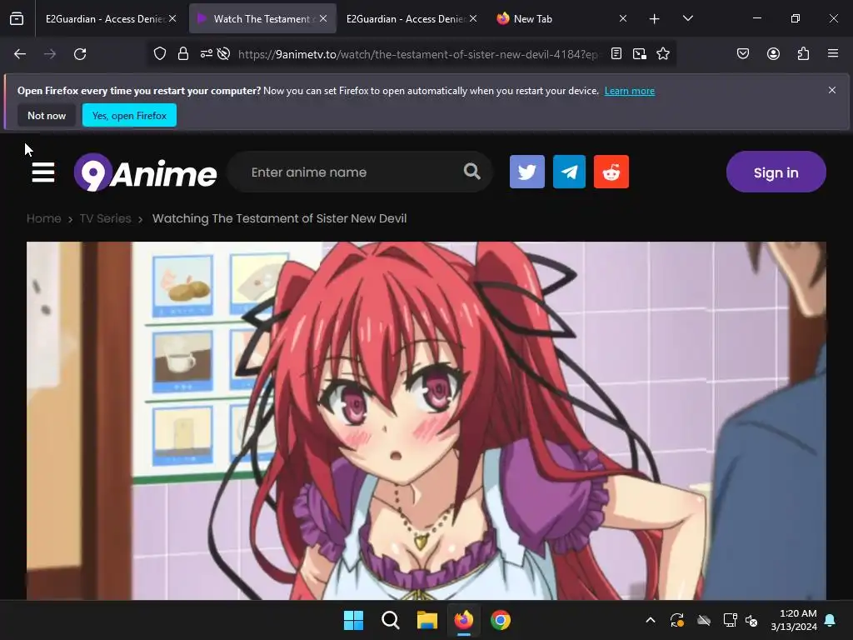853x640 pixels.
Task: Open the Reddit share button
Action: tap(611, 172)
